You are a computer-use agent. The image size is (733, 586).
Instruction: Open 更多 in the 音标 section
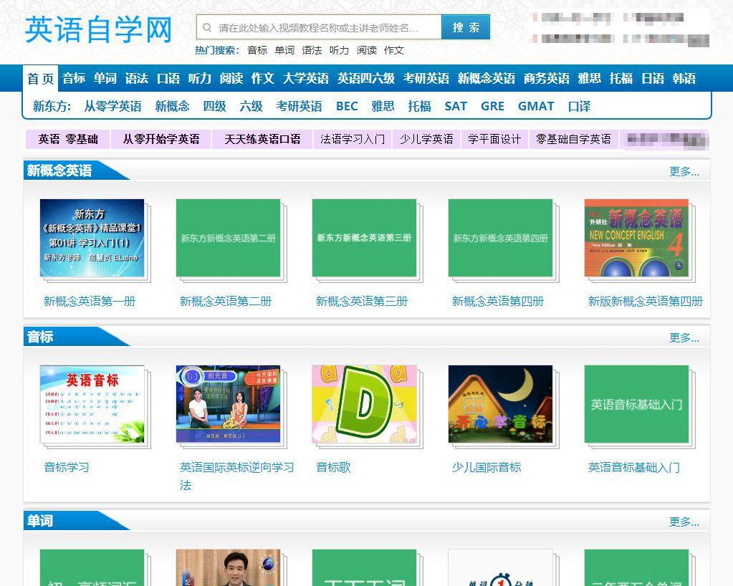point(684,337)
